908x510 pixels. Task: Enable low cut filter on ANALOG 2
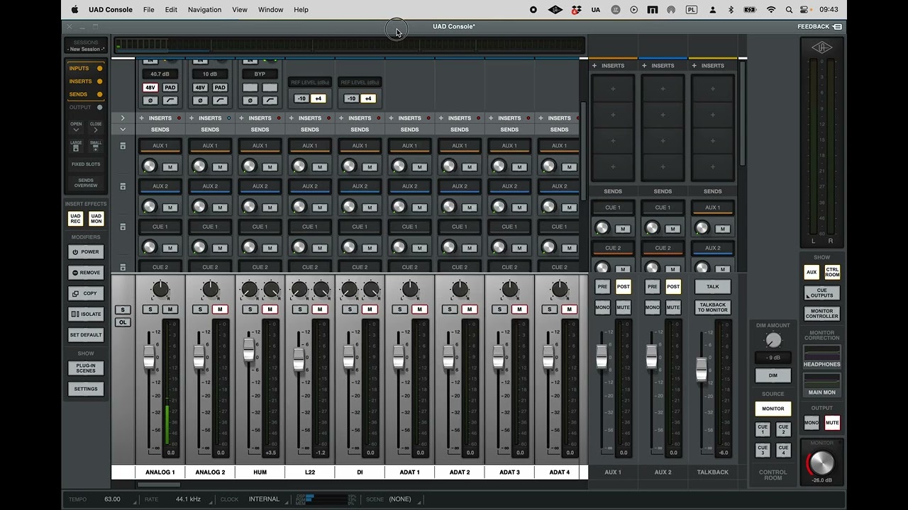[220, 101]
